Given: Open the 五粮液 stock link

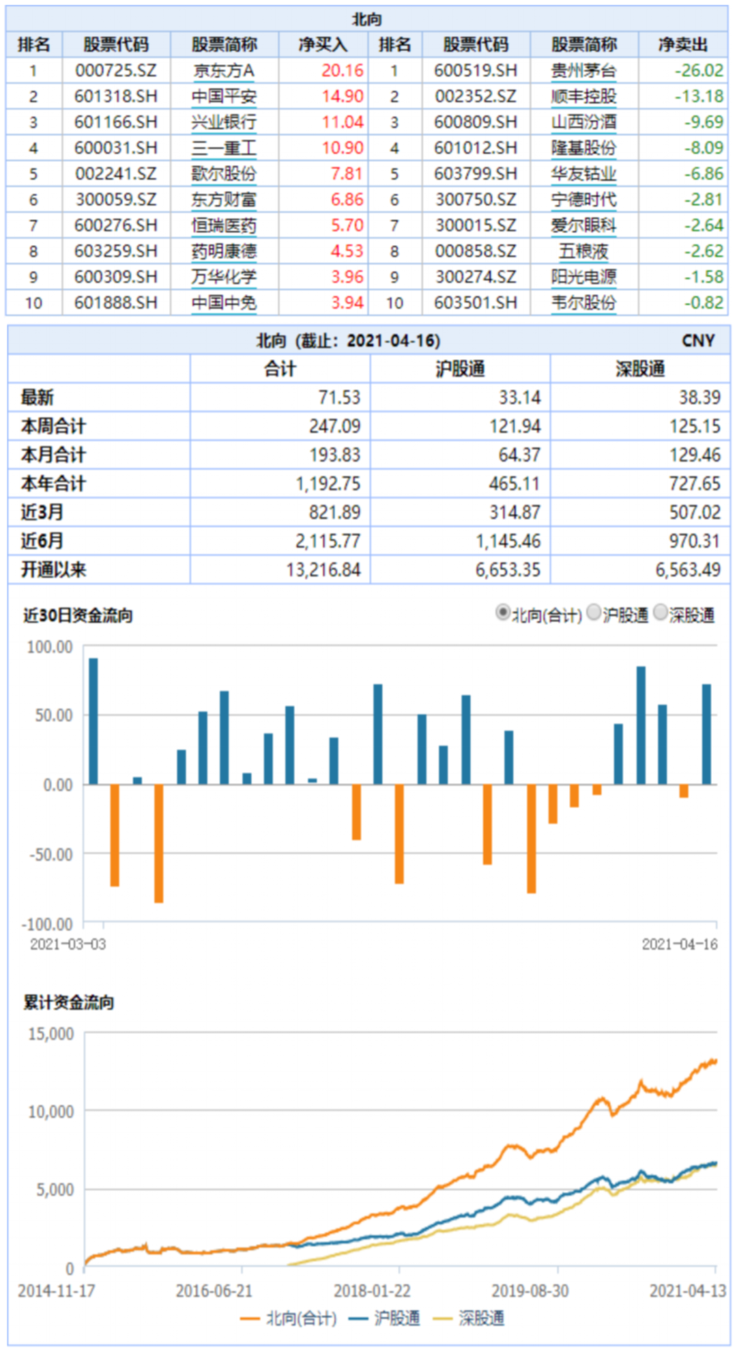Looking at the screenshot, I should pyautogui.click(x=584, y=251).
